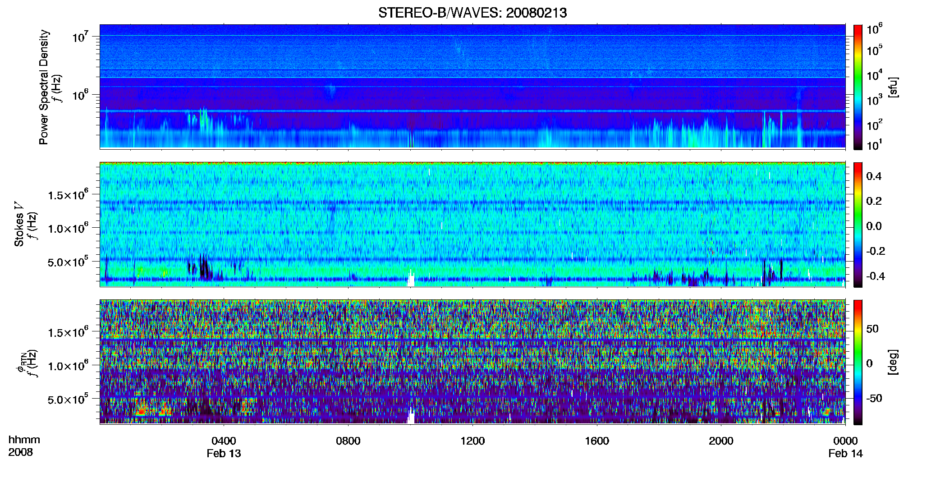Image resolution: width=945 pixels, height=487 pixels.
Task: Click the Feb 13 date label
Action: tap(224, 454)
